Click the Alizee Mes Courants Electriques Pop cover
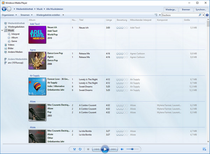This screenshot has height=154, width=210. click(37, 112)
